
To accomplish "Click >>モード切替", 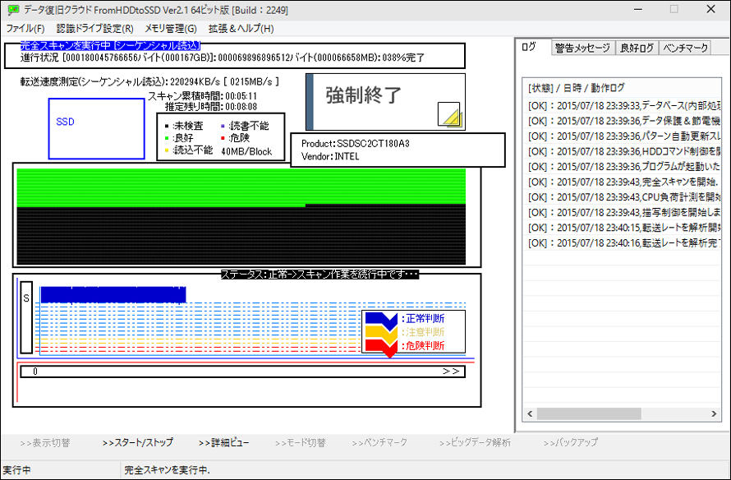I will click(301, 442).
